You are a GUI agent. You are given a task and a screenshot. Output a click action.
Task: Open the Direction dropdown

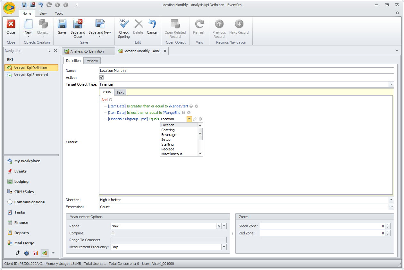coord(391,200)
